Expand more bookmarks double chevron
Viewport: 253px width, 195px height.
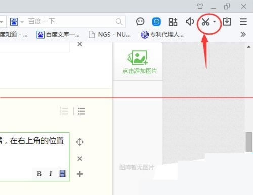243,34
